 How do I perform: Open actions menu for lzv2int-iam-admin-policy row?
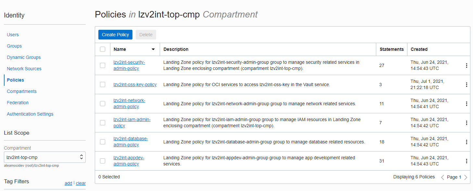click(x=467, y=123)
